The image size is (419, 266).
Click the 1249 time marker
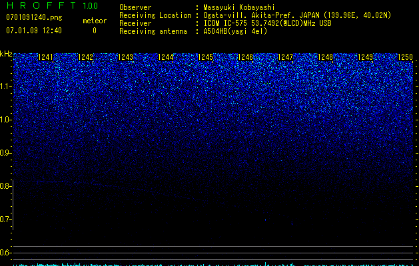[365, 57]
